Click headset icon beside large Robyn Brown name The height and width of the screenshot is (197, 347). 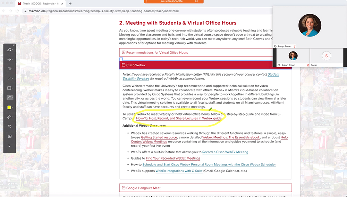pos(275,46)
